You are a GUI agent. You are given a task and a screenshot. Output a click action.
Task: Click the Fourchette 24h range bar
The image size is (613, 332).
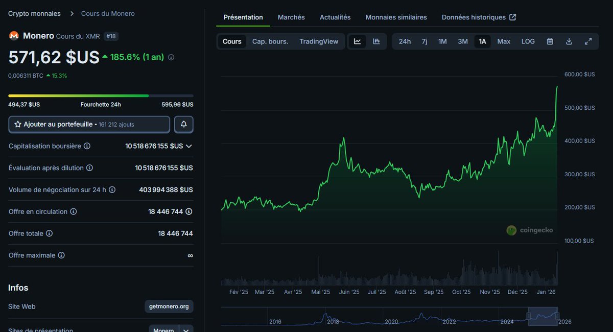pyautogui.click(x=101, y=96)
